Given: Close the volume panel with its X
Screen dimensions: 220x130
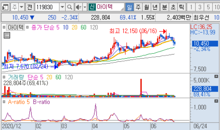Looking at the screenshot, I should click(x=216, y=76).
